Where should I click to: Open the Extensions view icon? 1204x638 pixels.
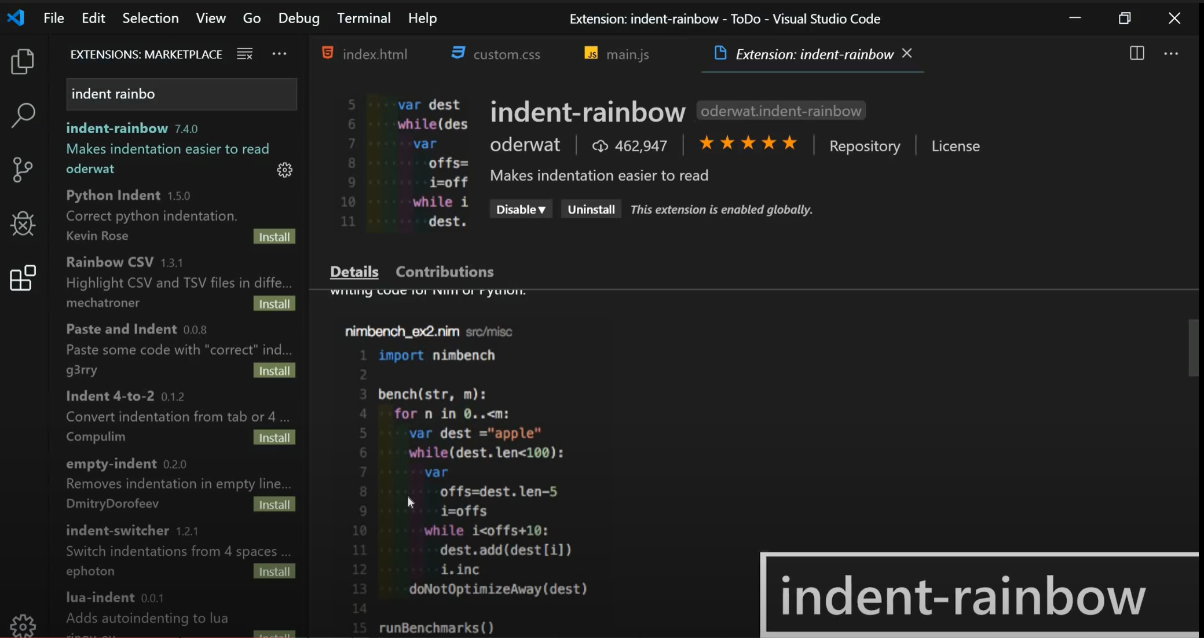pos(23,278)
